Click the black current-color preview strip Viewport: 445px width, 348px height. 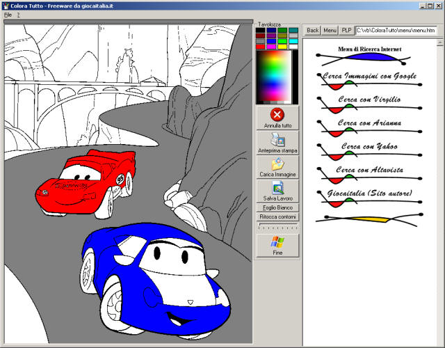point(296,76)
